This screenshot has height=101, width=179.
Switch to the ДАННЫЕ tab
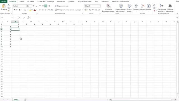pyautogui.click(x=71, y=2)
